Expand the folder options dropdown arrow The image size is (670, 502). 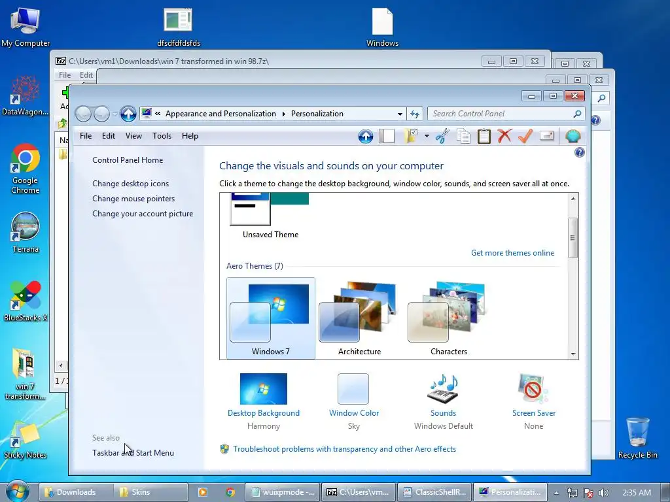[x=427, y=136]
